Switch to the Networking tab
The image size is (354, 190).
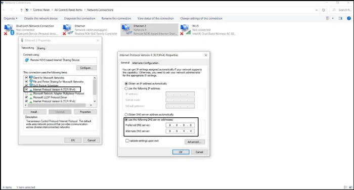[28, 48]
